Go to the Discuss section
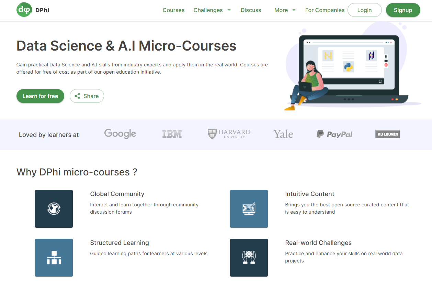The height and width of the screenshot is (291, 432). (x=251, y=10)
